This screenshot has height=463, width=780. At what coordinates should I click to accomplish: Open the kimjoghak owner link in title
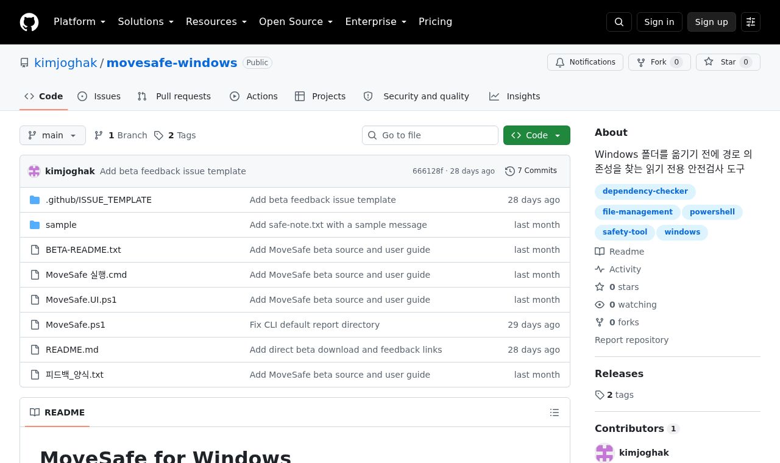tap(66, 63)
